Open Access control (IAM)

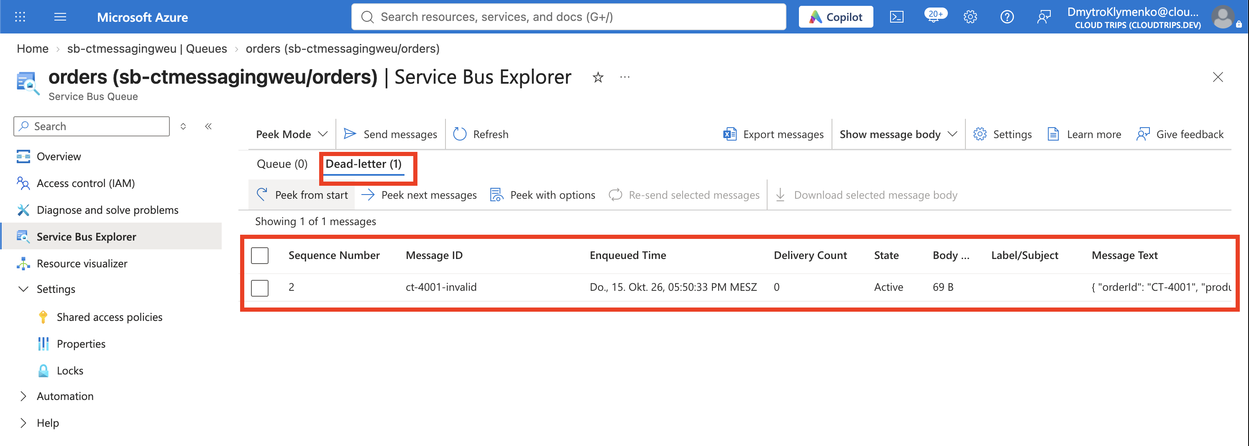[x=86, y=183]
